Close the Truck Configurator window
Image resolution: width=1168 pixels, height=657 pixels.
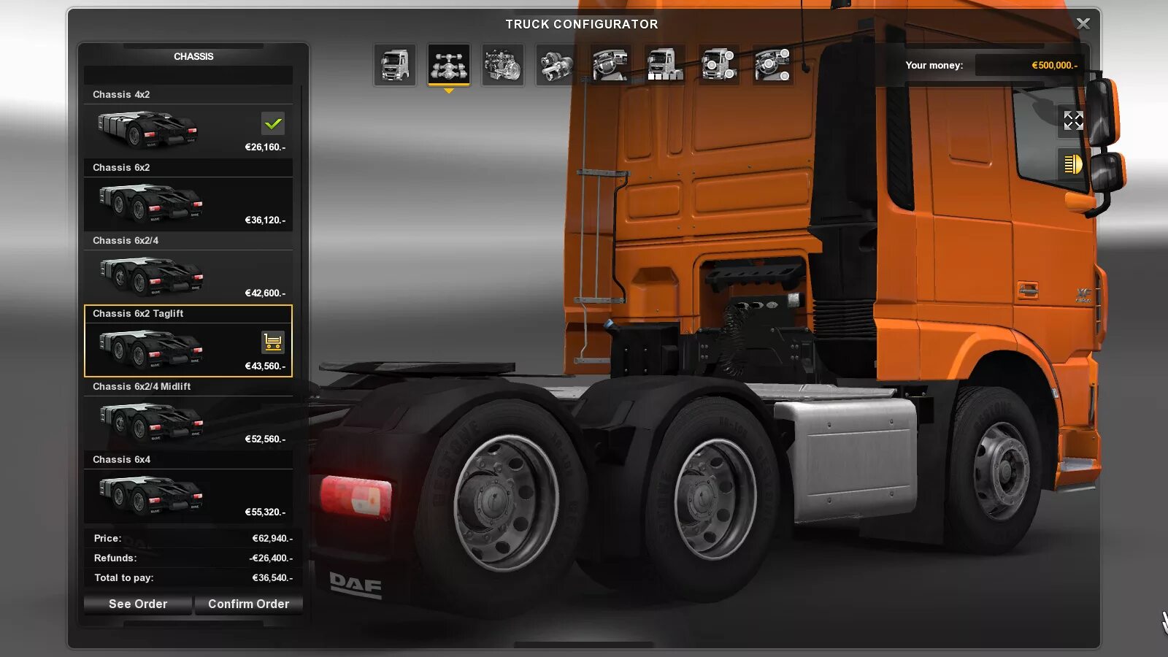click(x=1083, y=23)
